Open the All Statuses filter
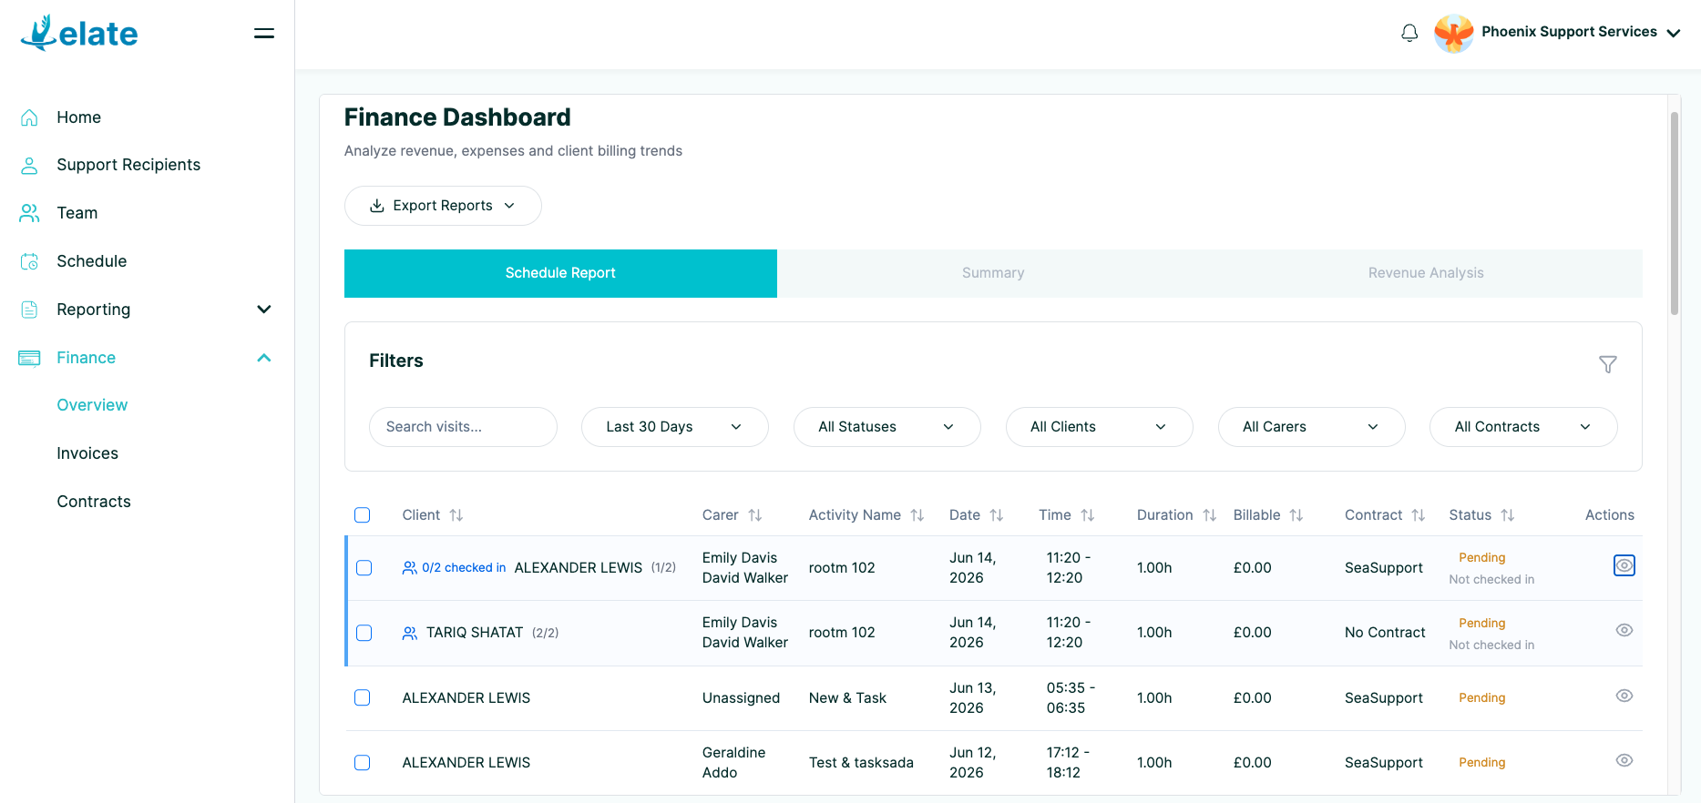The height and width of the screenshot is (803, 1701). [x=887, y=427]
